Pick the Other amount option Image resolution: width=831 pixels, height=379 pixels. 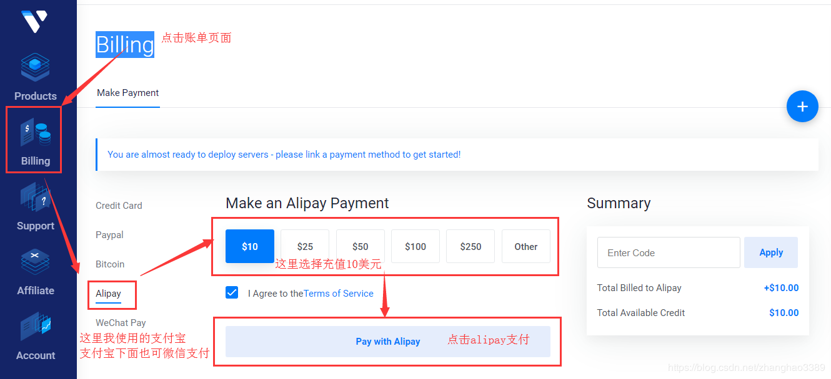[526, 246]
